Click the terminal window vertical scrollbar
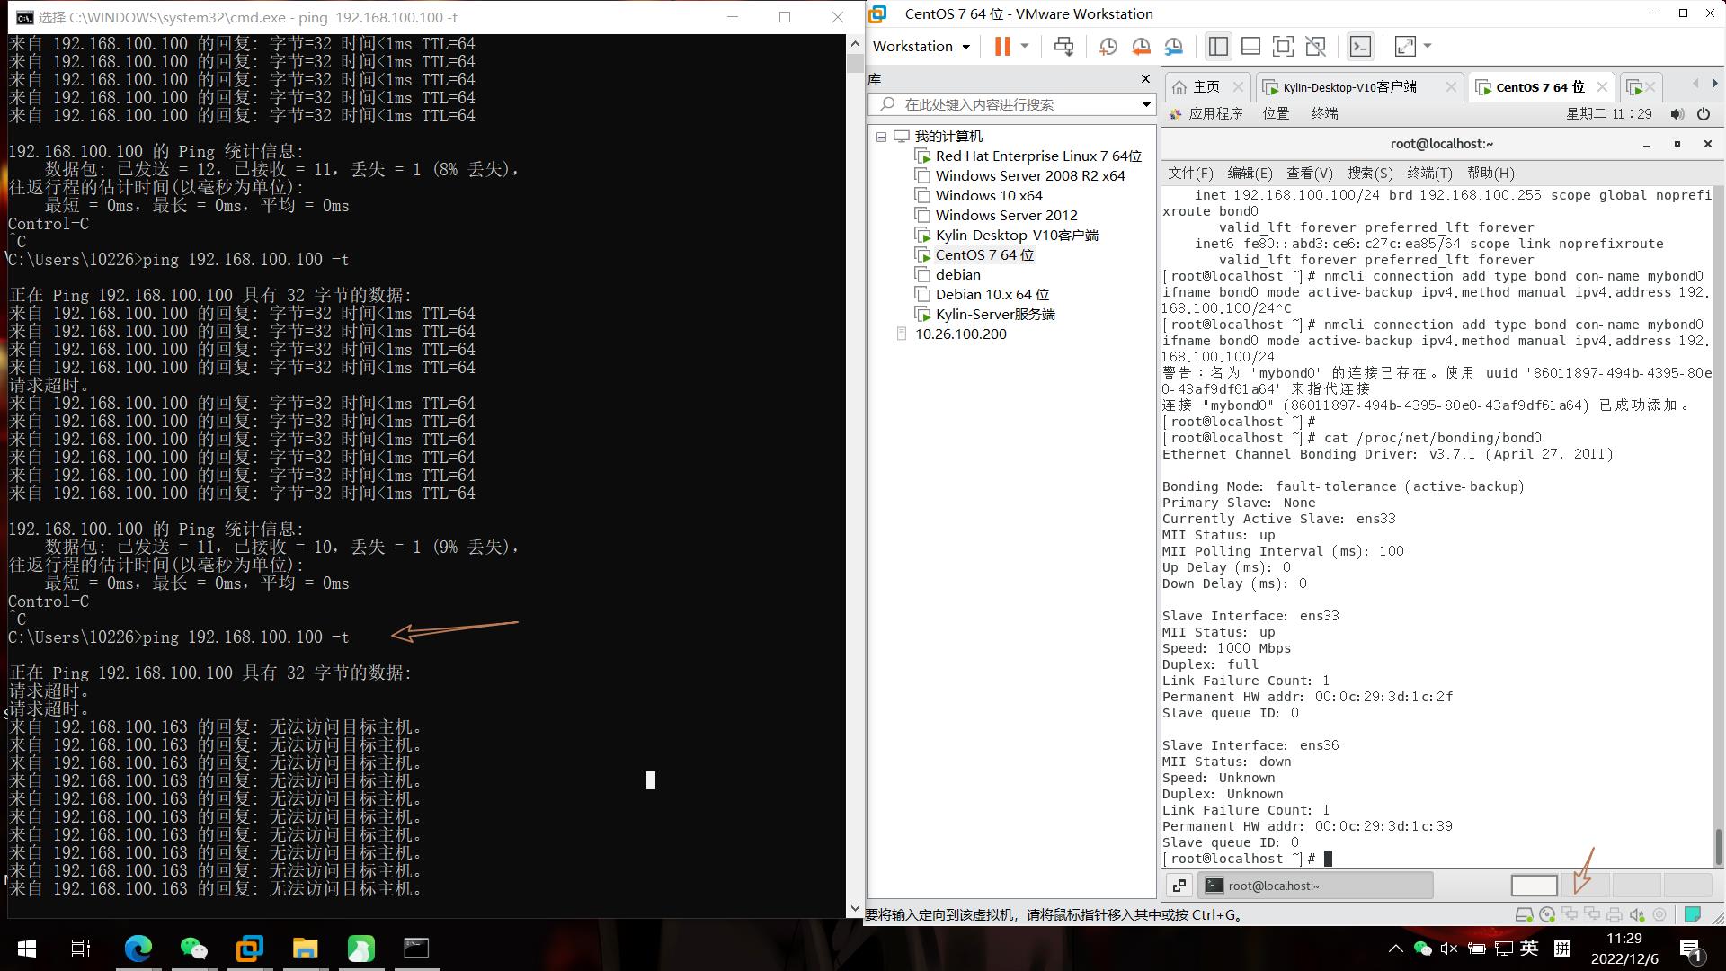 point(1718,846)
